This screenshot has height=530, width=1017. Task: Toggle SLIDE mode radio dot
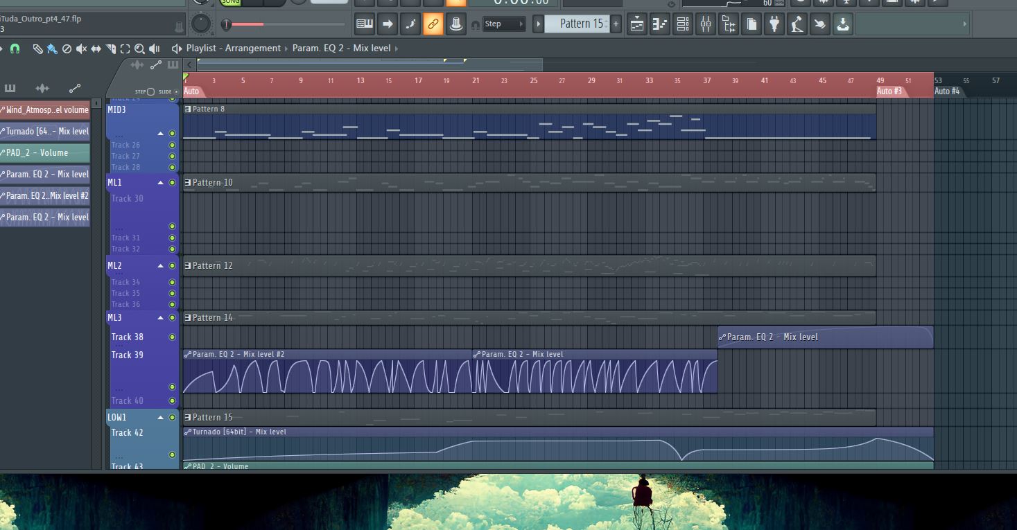(x=176, y=91)
